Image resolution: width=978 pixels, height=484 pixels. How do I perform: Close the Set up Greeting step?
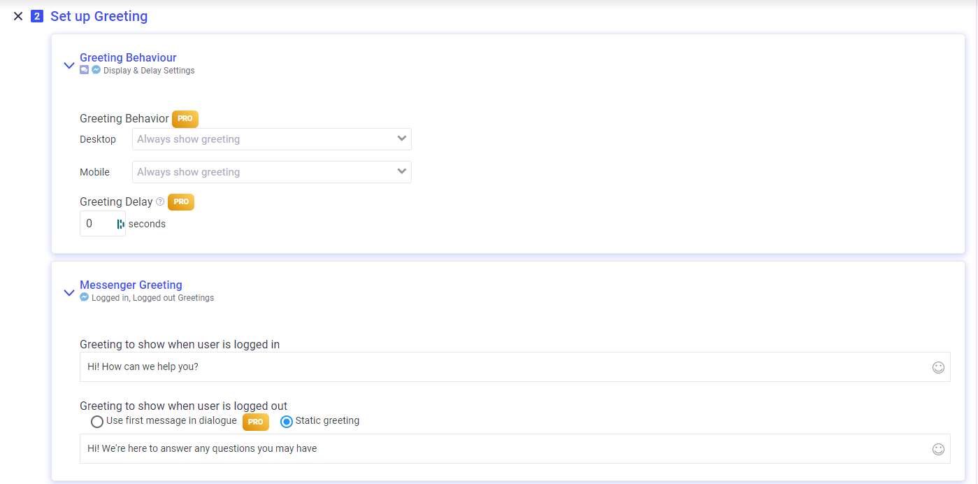point(18,16)
